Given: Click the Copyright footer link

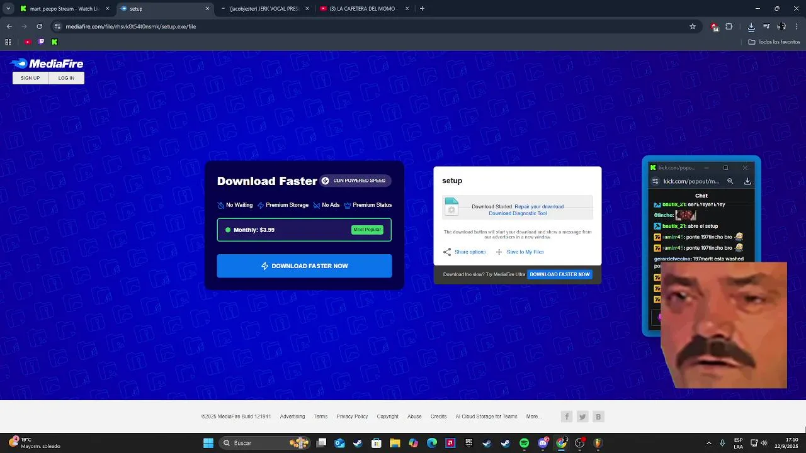Looking at the screenshot, I should [x=387, y=417].
